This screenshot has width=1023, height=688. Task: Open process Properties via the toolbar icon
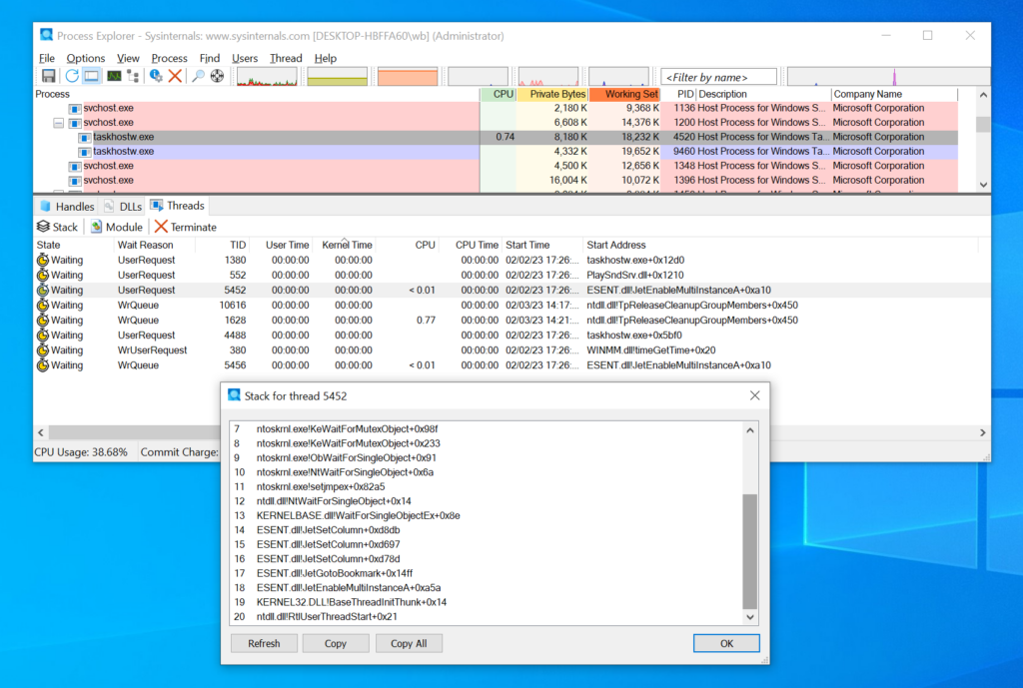(156, 76)
